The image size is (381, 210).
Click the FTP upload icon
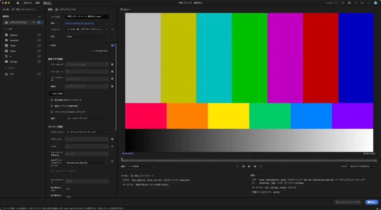(x=6, y=74)
